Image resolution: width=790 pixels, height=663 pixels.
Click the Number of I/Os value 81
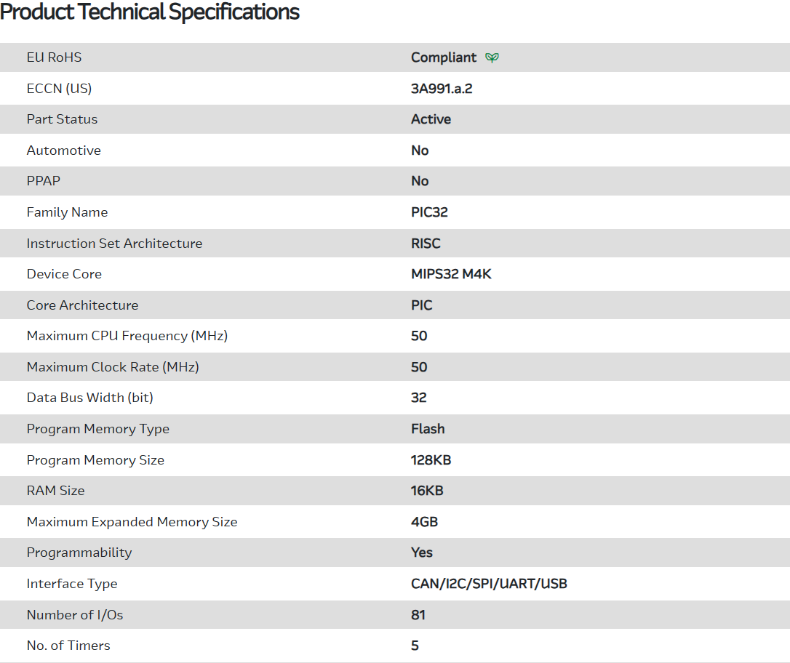(x=418, y=615)
